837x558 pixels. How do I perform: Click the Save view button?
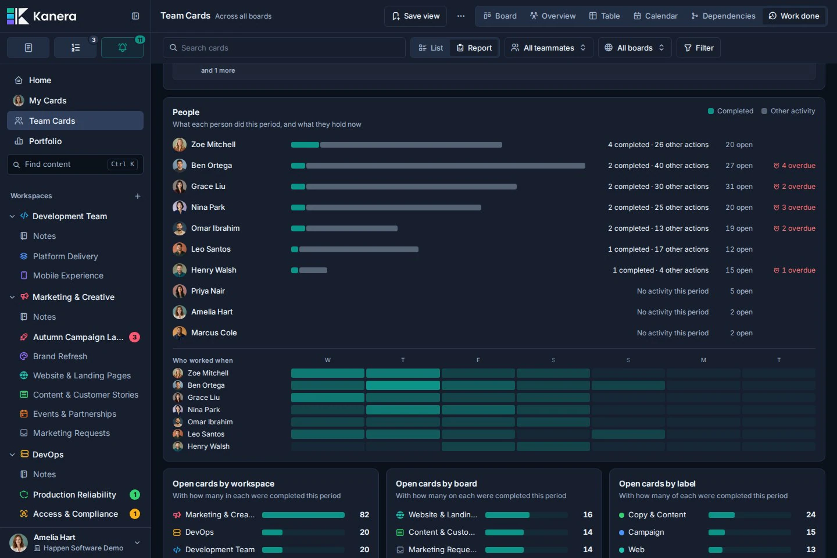click(416, 16)
